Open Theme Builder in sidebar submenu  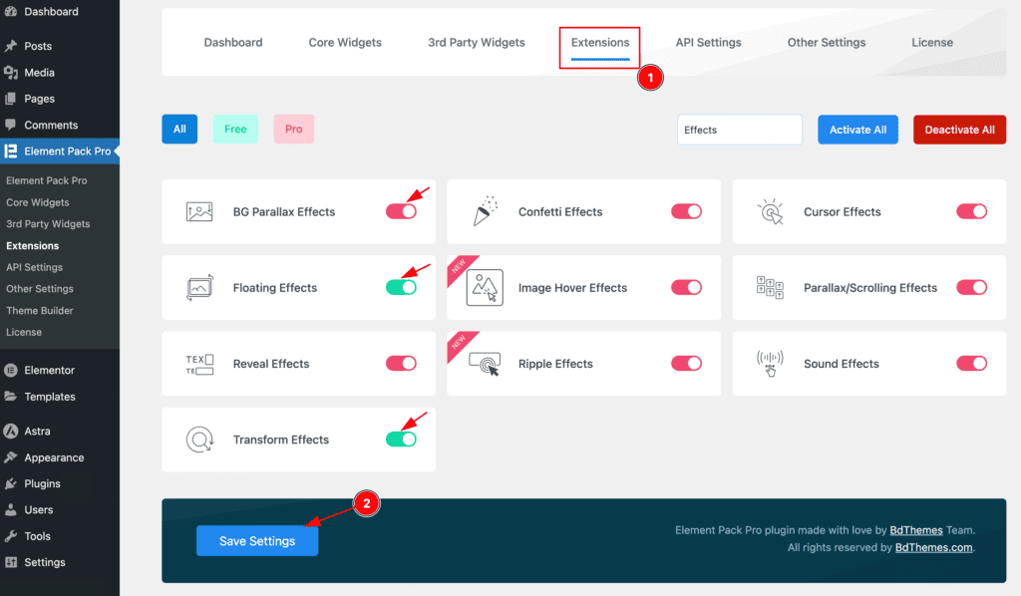[x=40, y=310]
